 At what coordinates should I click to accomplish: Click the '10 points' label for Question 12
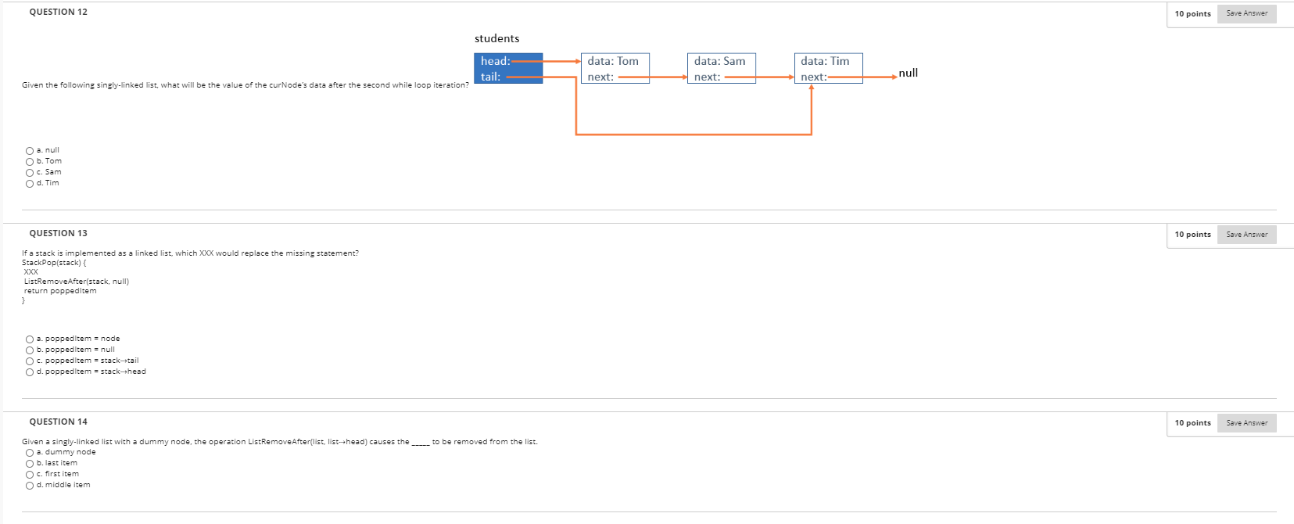point(1192,14)
